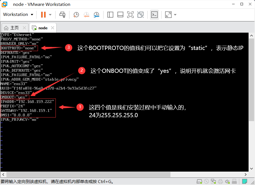Close the VMware Workstation window

(x=250, y=4)
